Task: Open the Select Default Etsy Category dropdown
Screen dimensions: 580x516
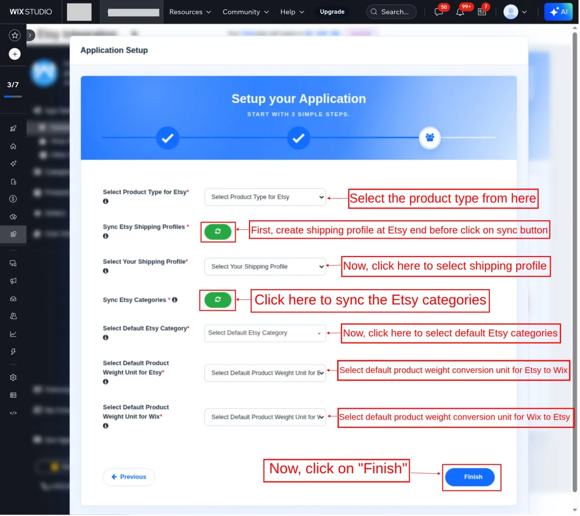Action: coord(265,333)
